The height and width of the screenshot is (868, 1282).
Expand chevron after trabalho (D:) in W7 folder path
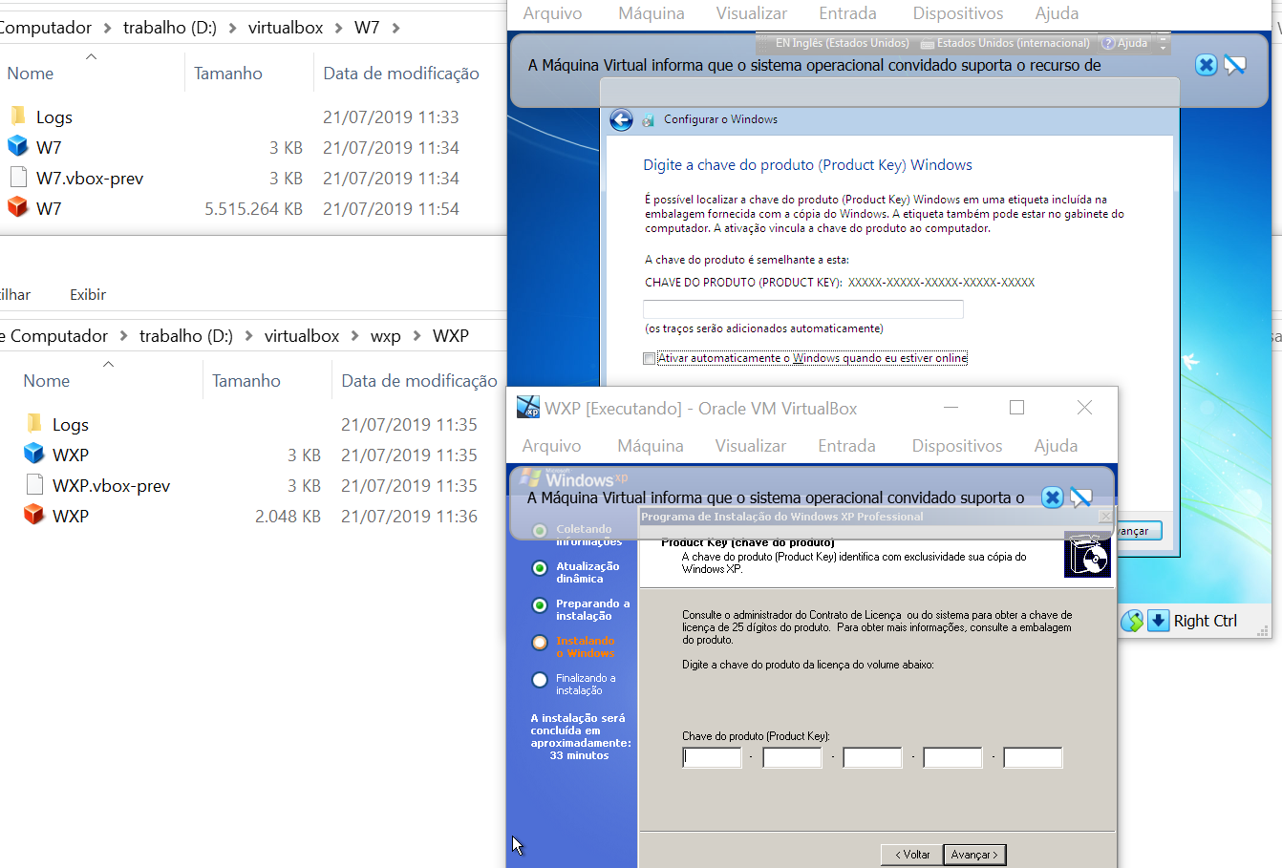[x=232, y=28]
